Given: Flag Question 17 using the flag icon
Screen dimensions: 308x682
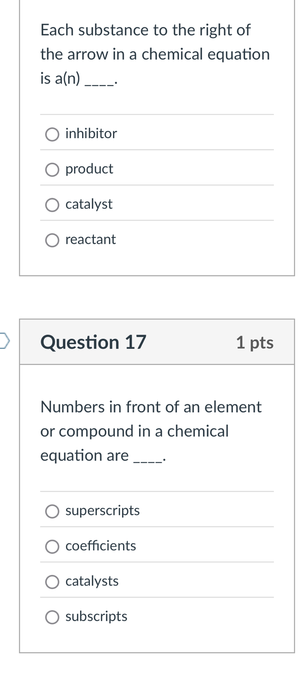Looking at the screenshot, I should [x=4, y=340].
